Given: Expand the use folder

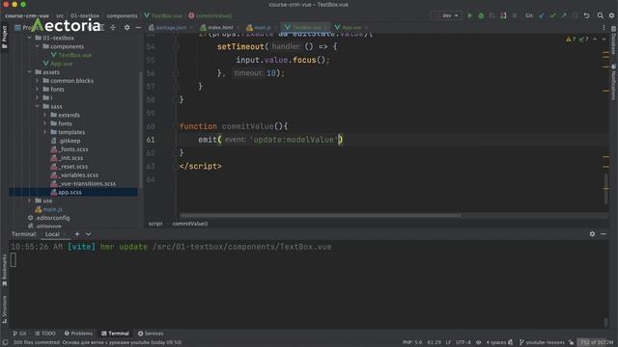Looking at the screenshot, I should point(30,200).
